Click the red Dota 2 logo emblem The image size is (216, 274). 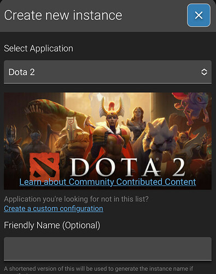tap(45, 166)
